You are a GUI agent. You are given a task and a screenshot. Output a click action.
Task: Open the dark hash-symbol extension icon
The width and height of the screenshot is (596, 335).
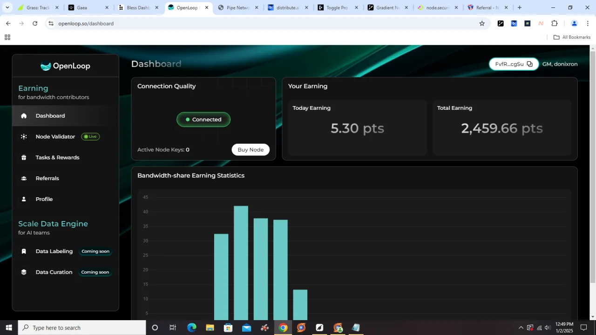528,24
